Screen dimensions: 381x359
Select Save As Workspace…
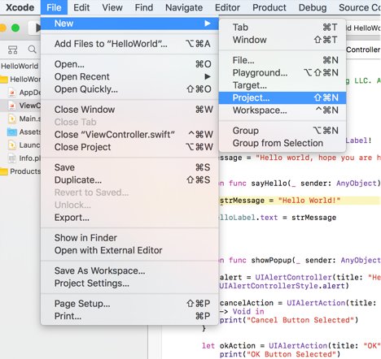click(129, 270)
